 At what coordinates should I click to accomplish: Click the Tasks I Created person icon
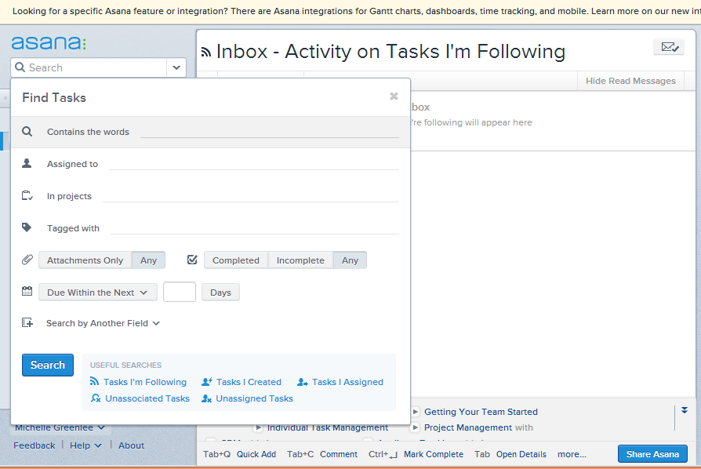point(207,381)
